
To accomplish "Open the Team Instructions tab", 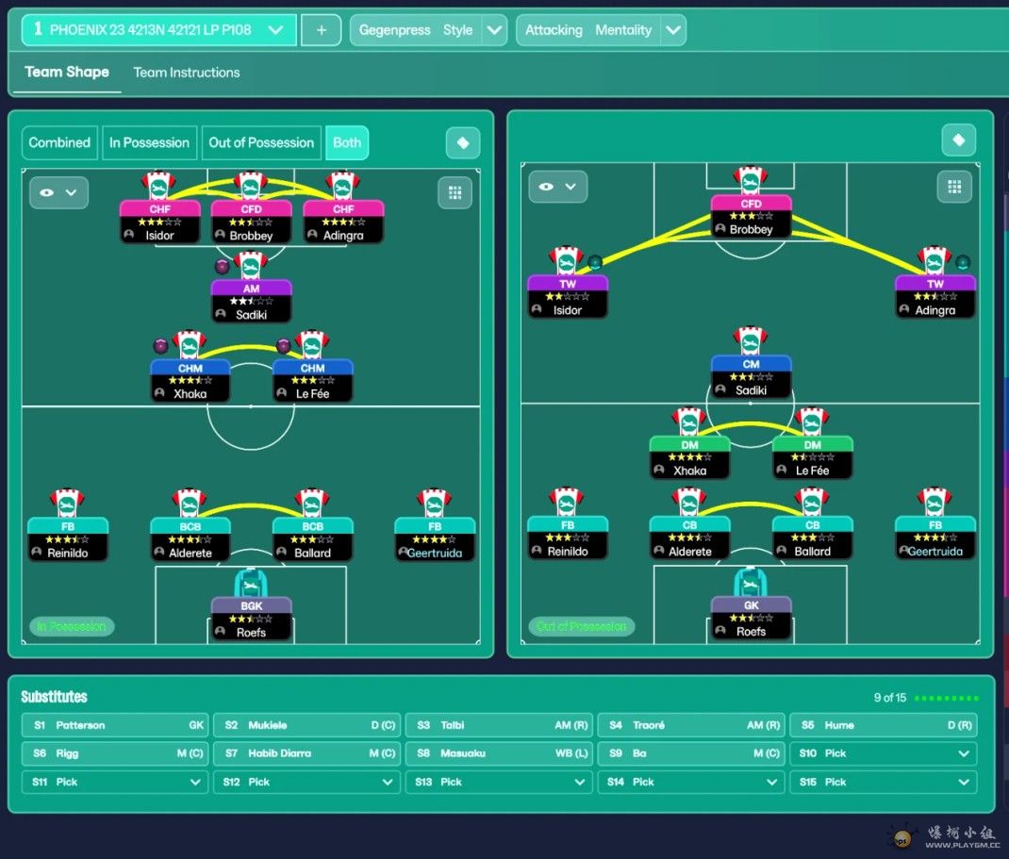I will click(x=187, y=73).
